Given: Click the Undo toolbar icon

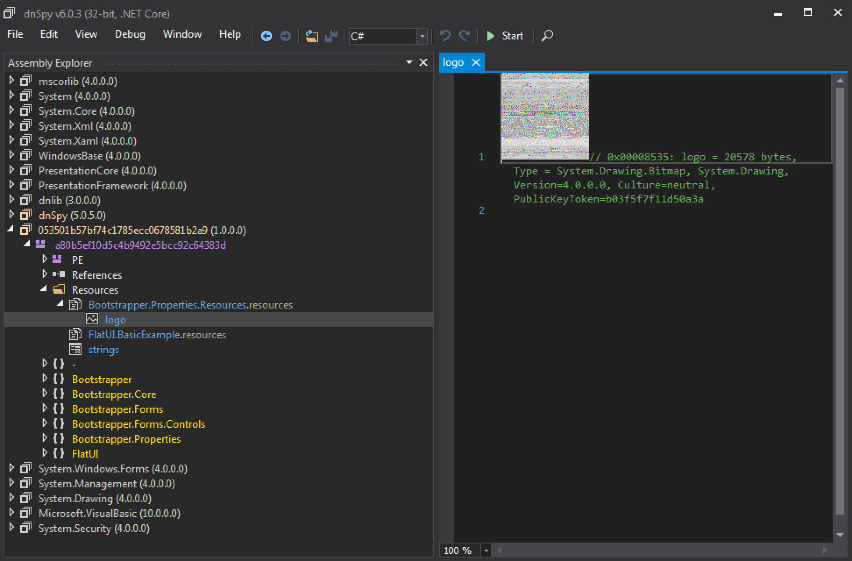Looking at the screenshot, I should click(445, 36).
